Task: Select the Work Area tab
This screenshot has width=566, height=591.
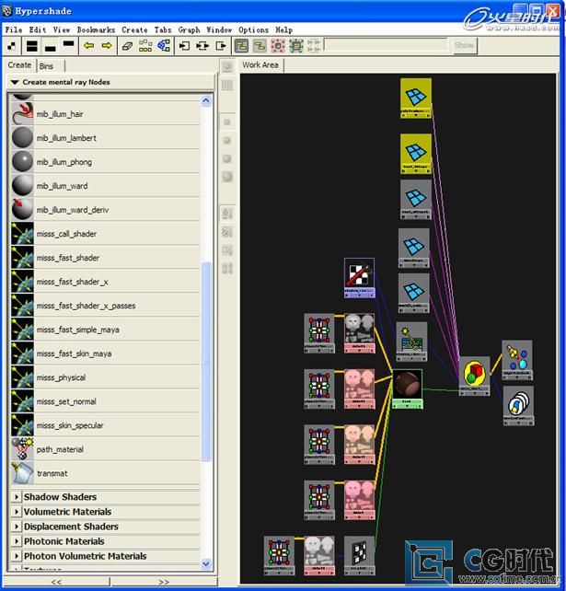Action: tap(260, 65)
